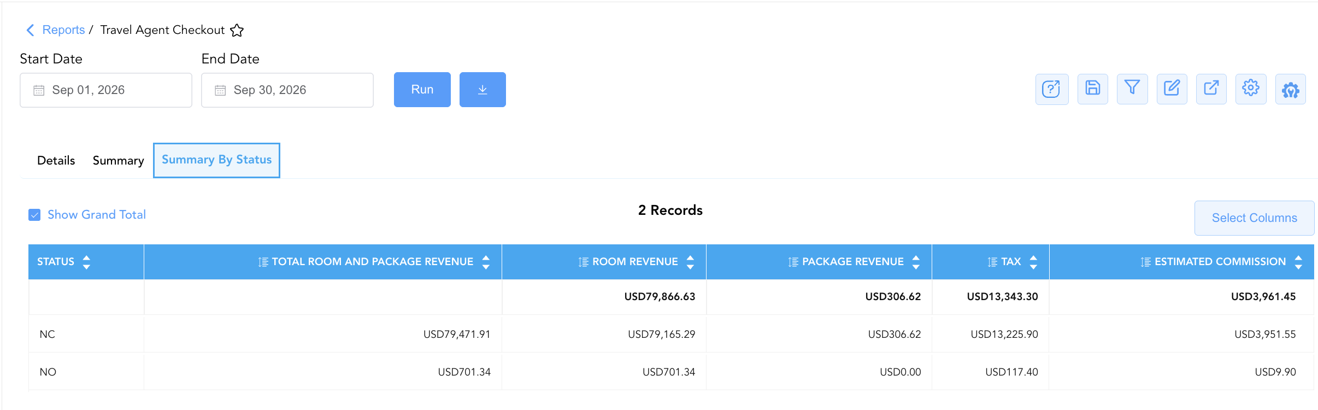Open the Select Columns button
The width and height of the screenshot is (1318, 410).
click(1254, 218)
